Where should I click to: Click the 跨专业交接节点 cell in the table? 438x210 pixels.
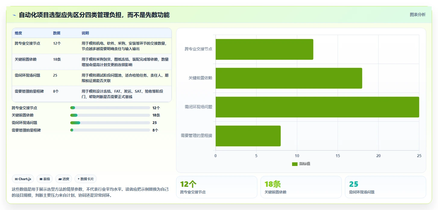click(27, 43)
